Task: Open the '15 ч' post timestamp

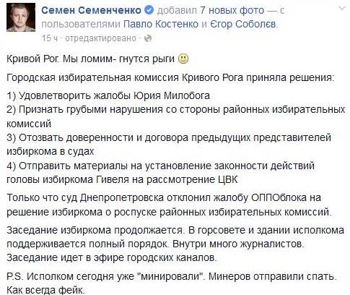Action: pyautogui.click(x=50, y=38)
